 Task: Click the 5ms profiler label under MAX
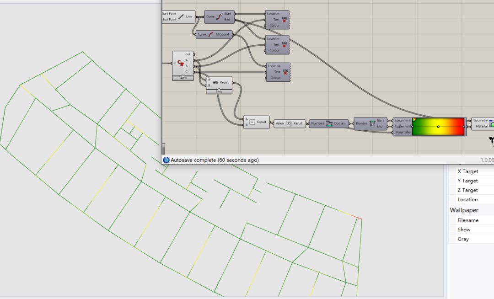(x=219, y=91)
